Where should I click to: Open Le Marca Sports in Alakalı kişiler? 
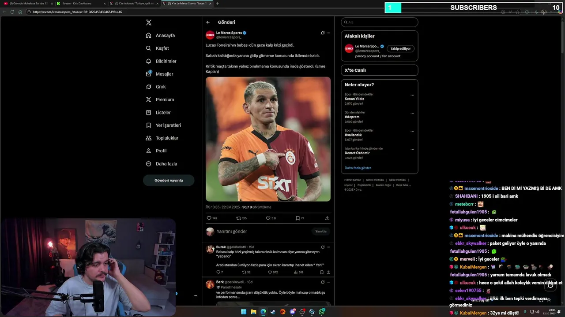(x=367, y=46)
